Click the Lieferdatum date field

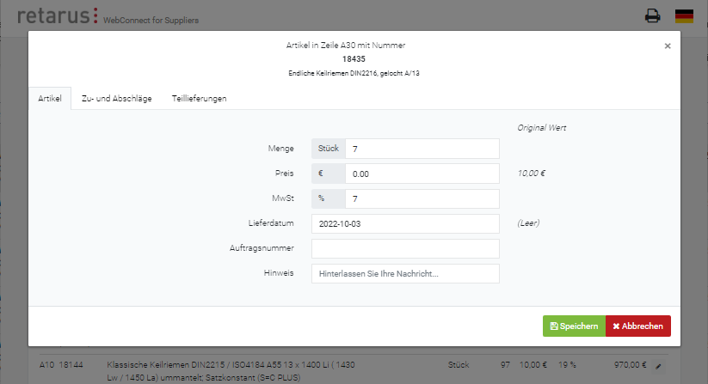(x=405, y=223)
